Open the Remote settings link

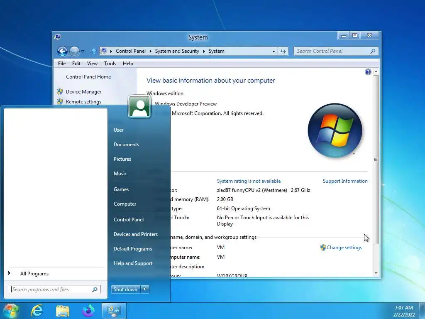pyautogui.click(x=83, y=102)
